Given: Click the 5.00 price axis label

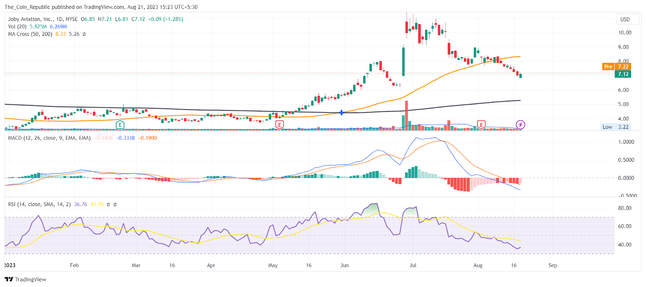Looking at the screenshot, I should click(x=623, y=104).
